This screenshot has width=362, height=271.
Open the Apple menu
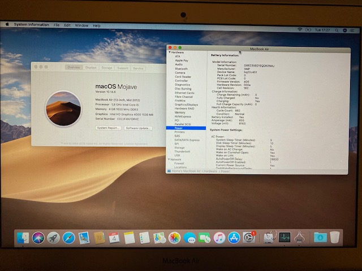point(7,24)
